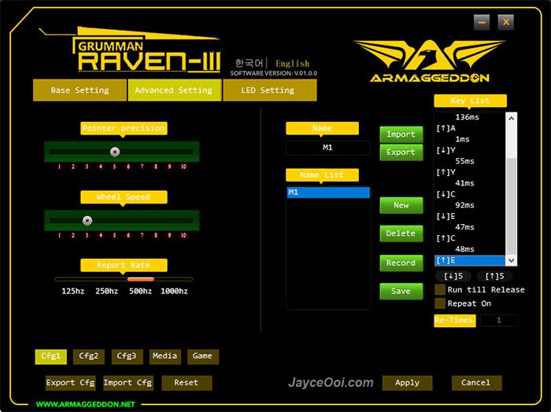This screenshot has width=551, height=412.
Task: Switch to the Advanced Setting tab
Action: coord(174,90)
